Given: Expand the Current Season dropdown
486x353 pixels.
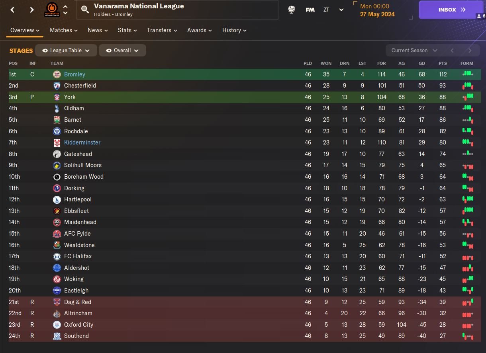Looking at the screenshot, I should (414, 51).
